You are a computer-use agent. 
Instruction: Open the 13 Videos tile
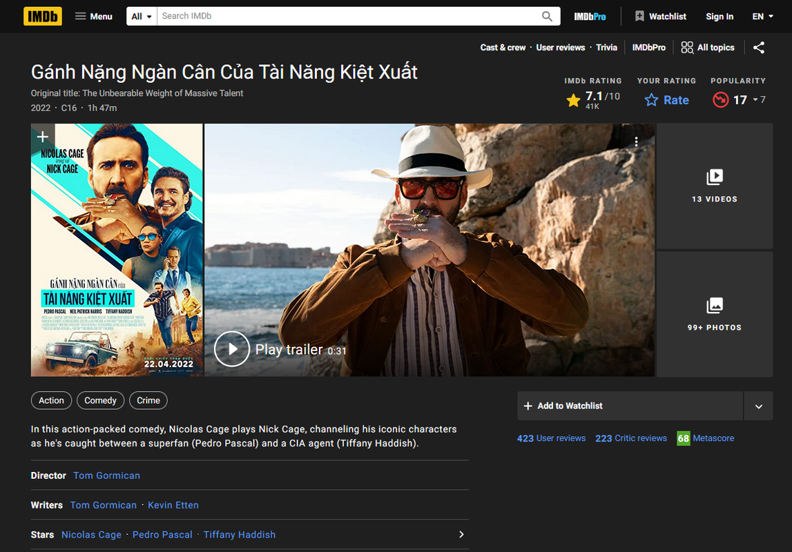(714, 186)
